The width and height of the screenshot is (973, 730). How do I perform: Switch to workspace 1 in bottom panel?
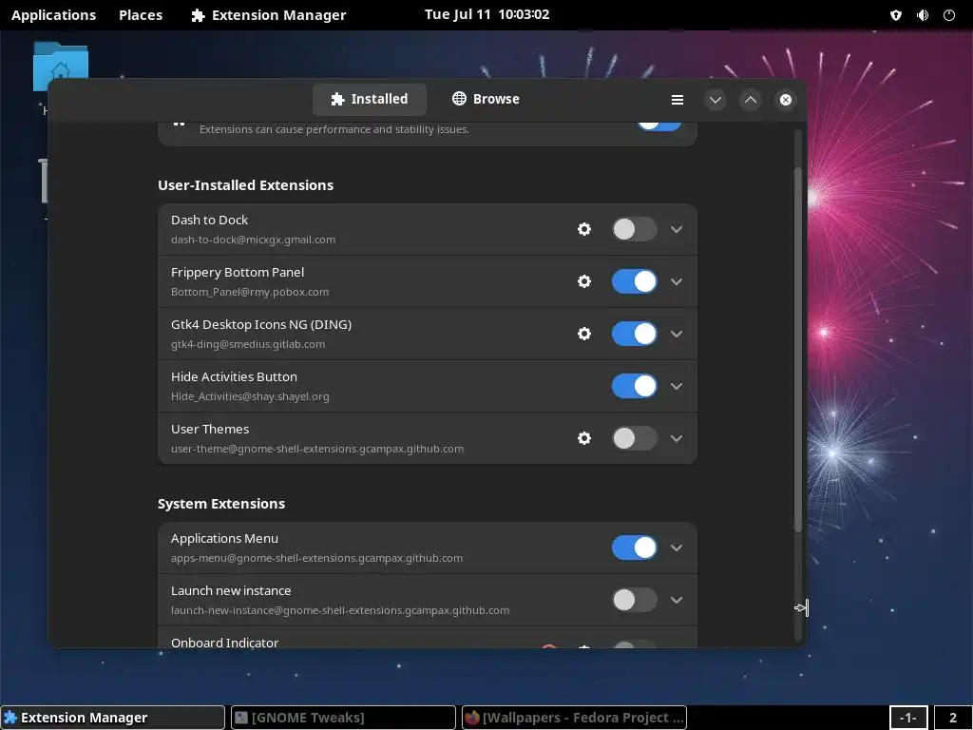907,718
